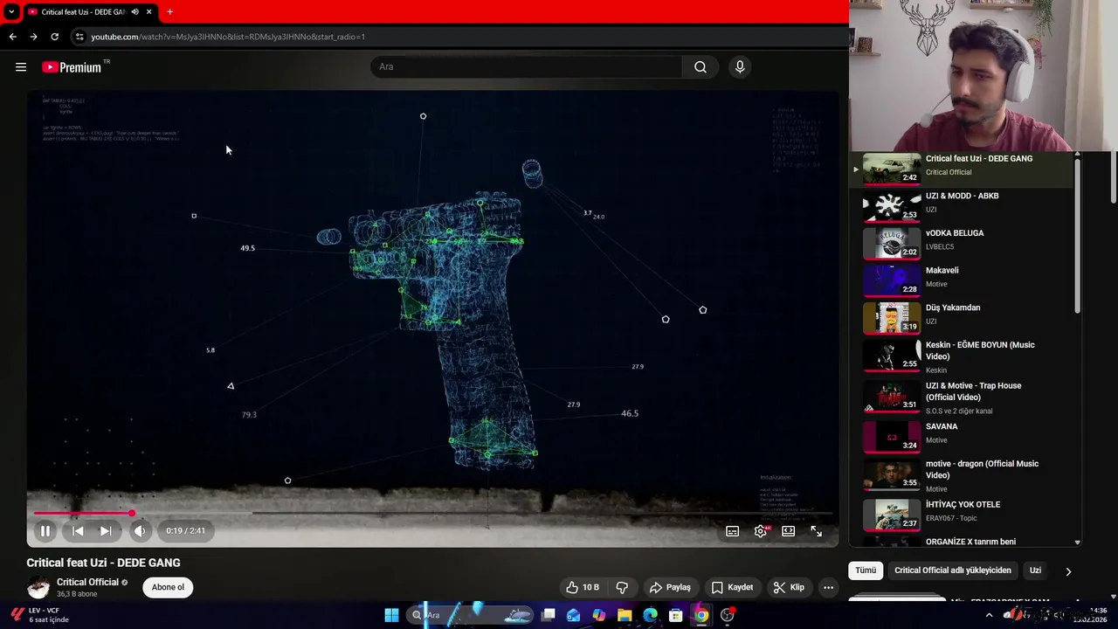Image resolution: width=1118 pixels, height=629 pixels.
Task: Skip to the previous video in the player
Action: click(78, 530)
